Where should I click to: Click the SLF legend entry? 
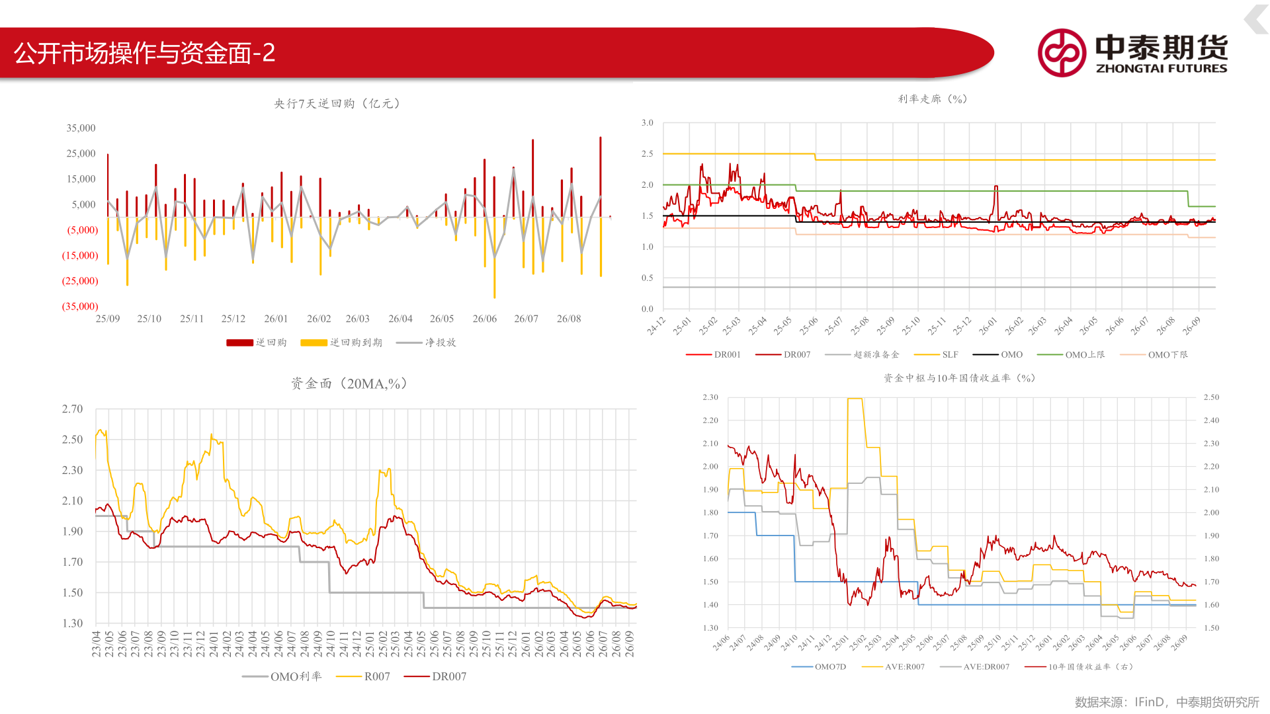[x=935, y=355]
